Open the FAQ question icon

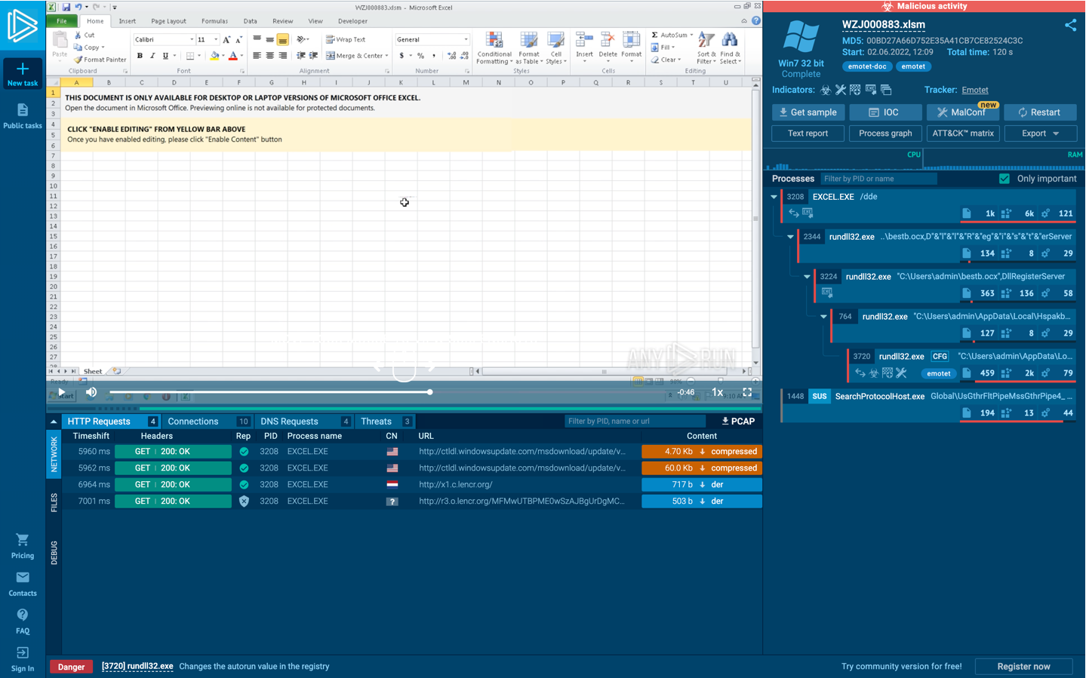tap(23, 615)
